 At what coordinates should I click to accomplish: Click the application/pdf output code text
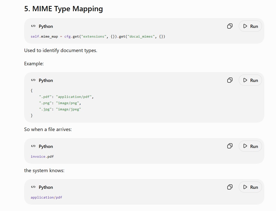point(46,198)
